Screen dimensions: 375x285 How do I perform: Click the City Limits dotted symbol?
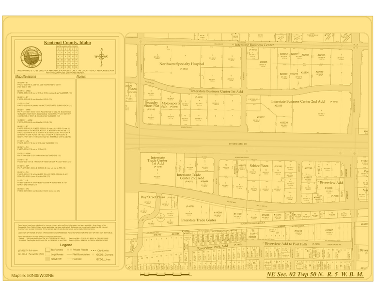(x=92, y=250)
